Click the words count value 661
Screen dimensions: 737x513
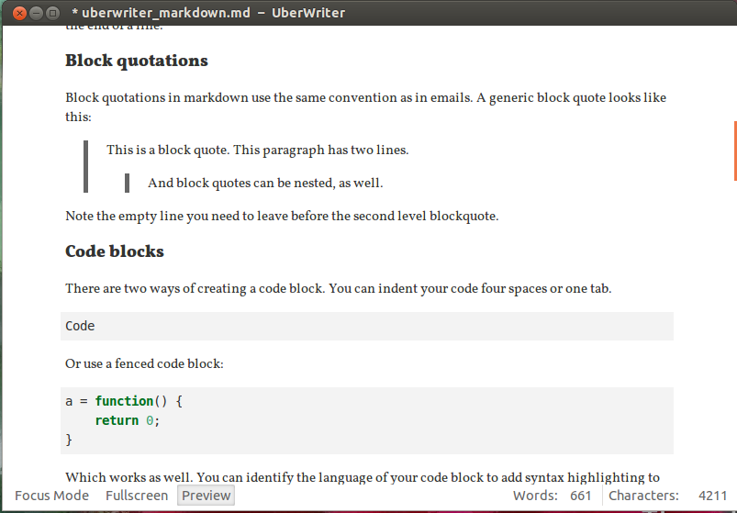(580, 496)
